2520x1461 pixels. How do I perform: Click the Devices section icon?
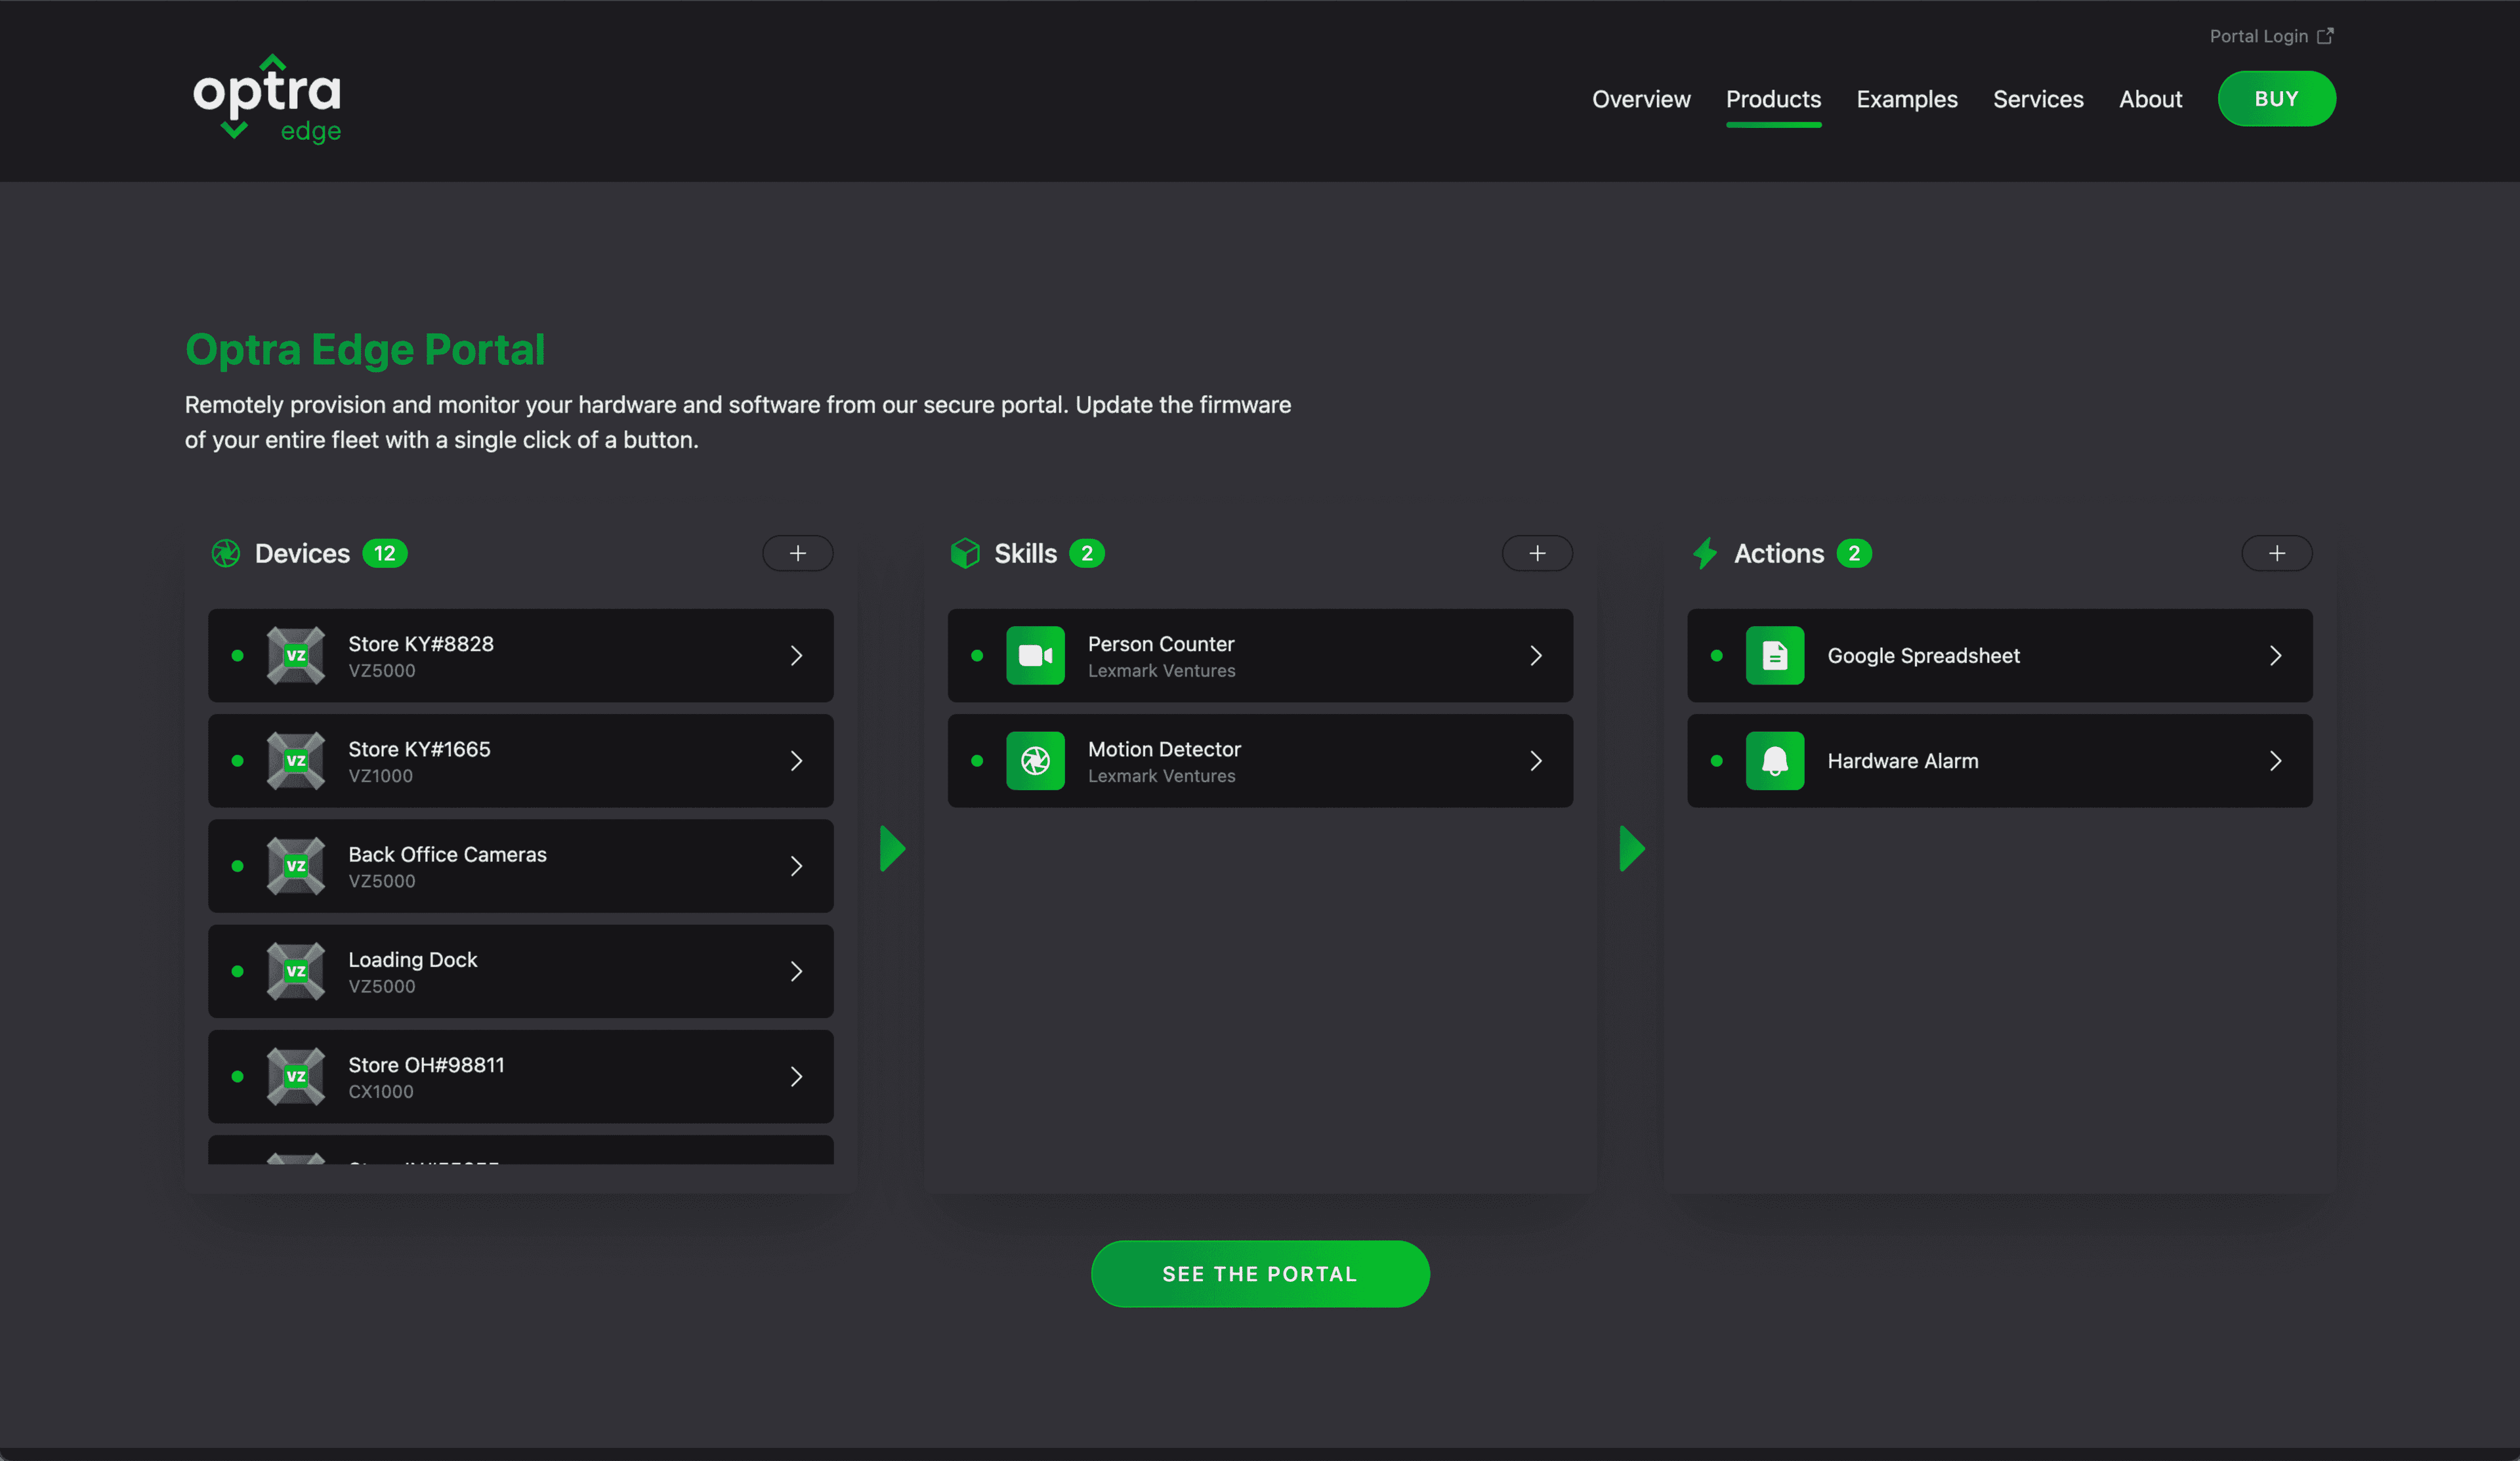[222, 553]
